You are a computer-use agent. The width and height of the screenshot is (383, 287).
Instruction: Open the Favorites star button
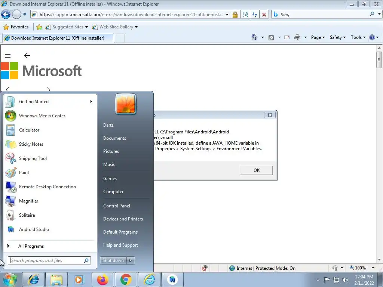(16, 27)
